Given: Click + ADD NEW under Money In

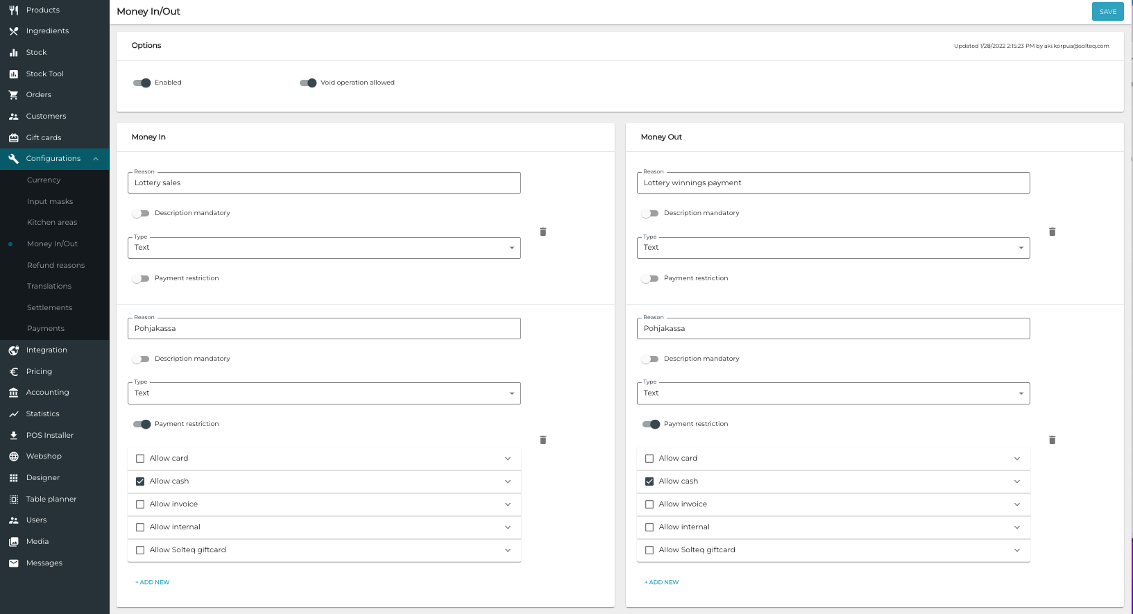Looking at the screenshot, I should (x=153, y=582).
